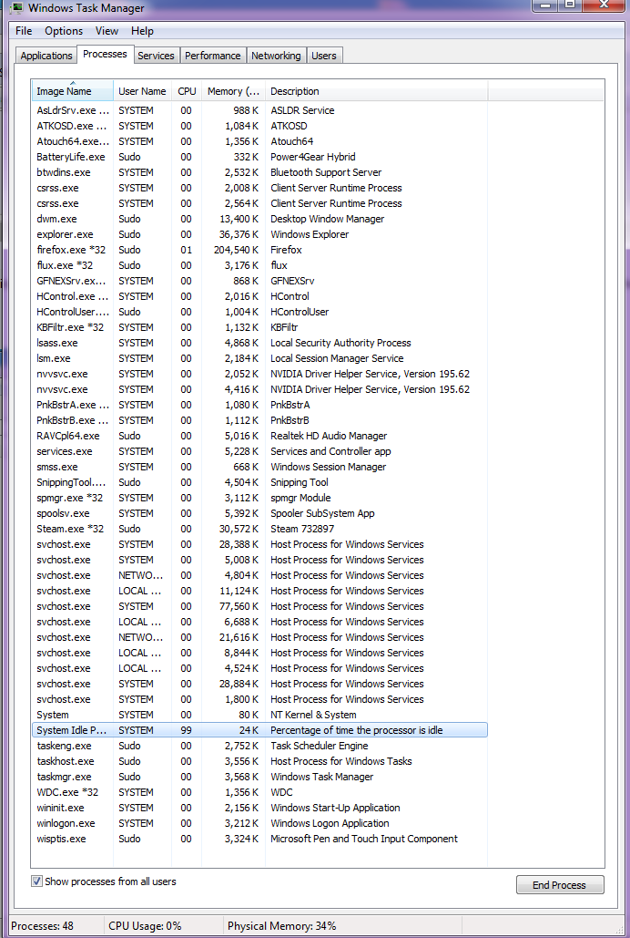The height and width of the screenshot is (938, 630).
Task: Select the explorer.exe process
Action: pos(259,234)
